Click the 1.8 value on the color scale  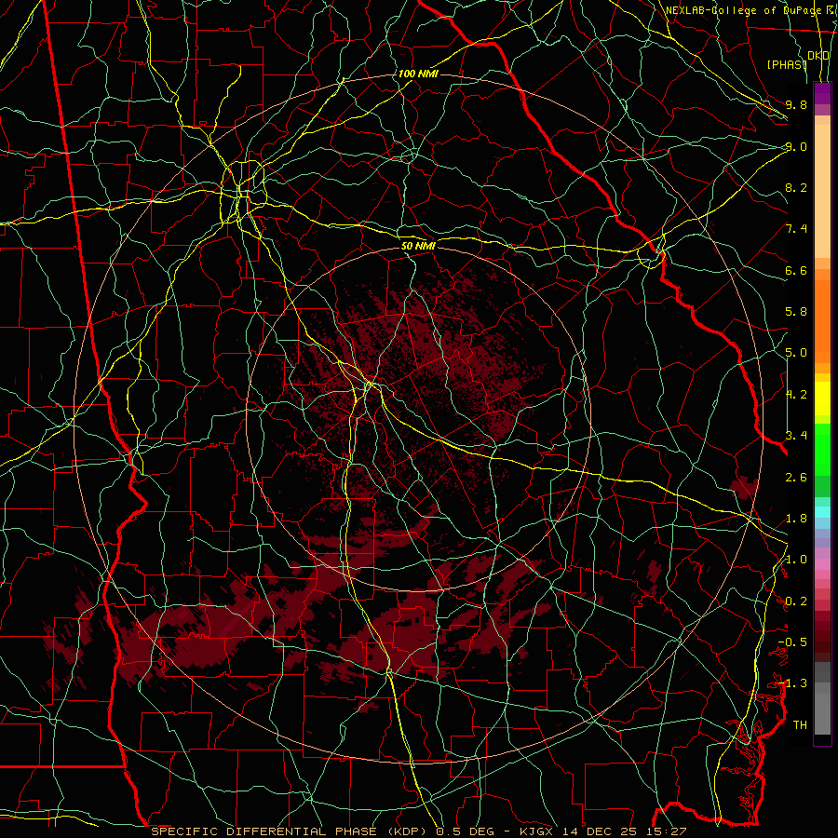point(796,519)
